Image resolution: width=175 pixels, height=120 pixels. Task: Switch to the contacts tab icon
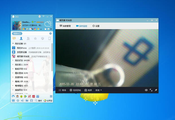pos(21,38)
